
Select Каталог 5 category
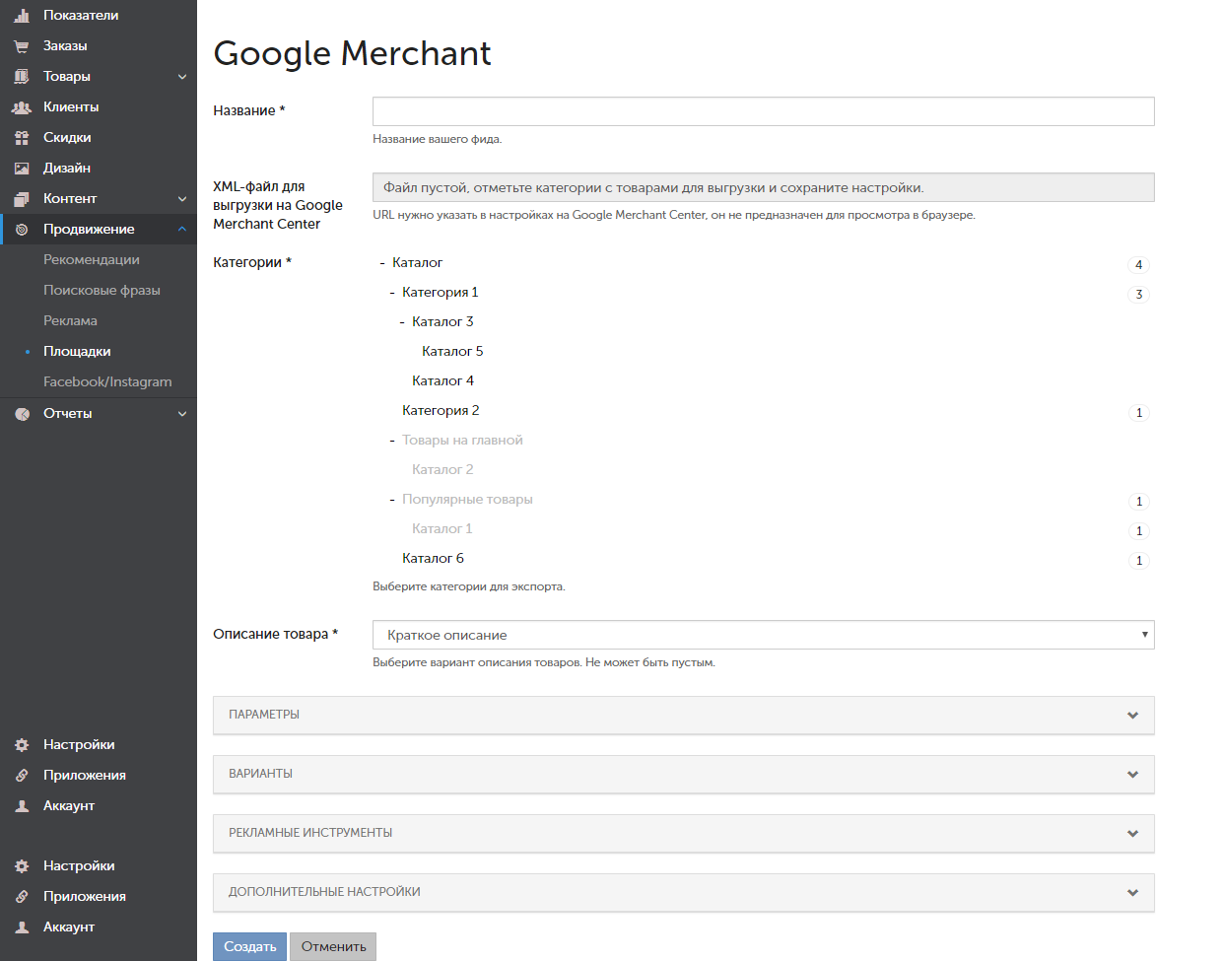(x=452, y=351)
